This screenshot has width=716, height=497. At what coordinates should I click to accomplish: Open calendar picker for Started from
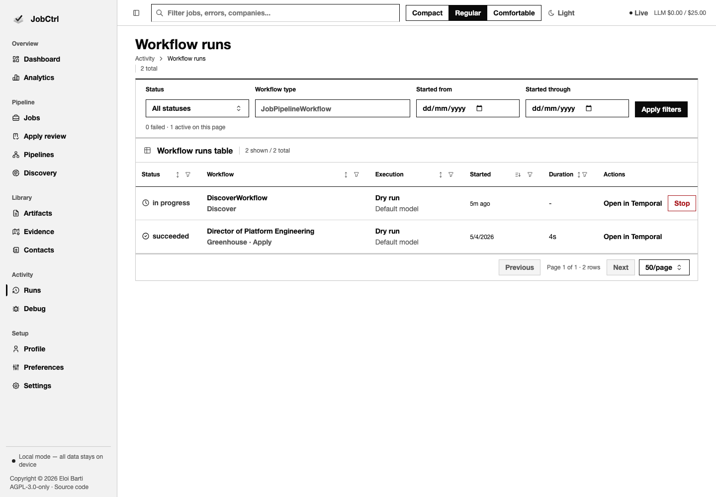click(479, 108)
